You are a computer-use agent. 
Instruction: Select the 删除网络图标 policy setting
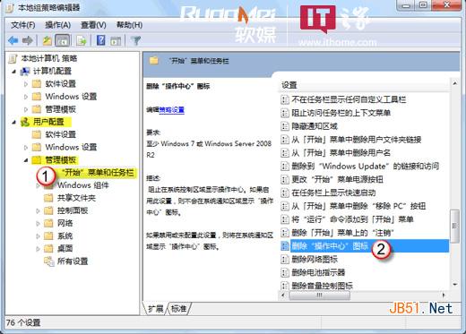315,259
